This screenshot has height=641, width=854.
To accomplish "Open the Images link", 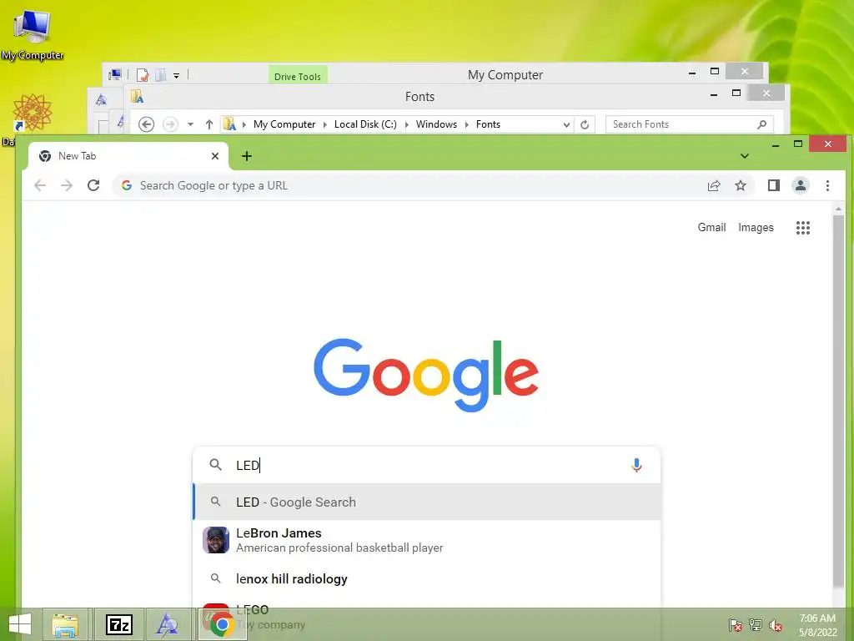I will click(x=756, y=227).
